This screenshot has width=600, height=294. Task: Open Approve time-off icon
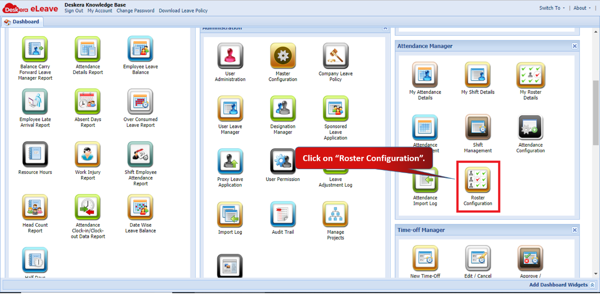point(530,258)
